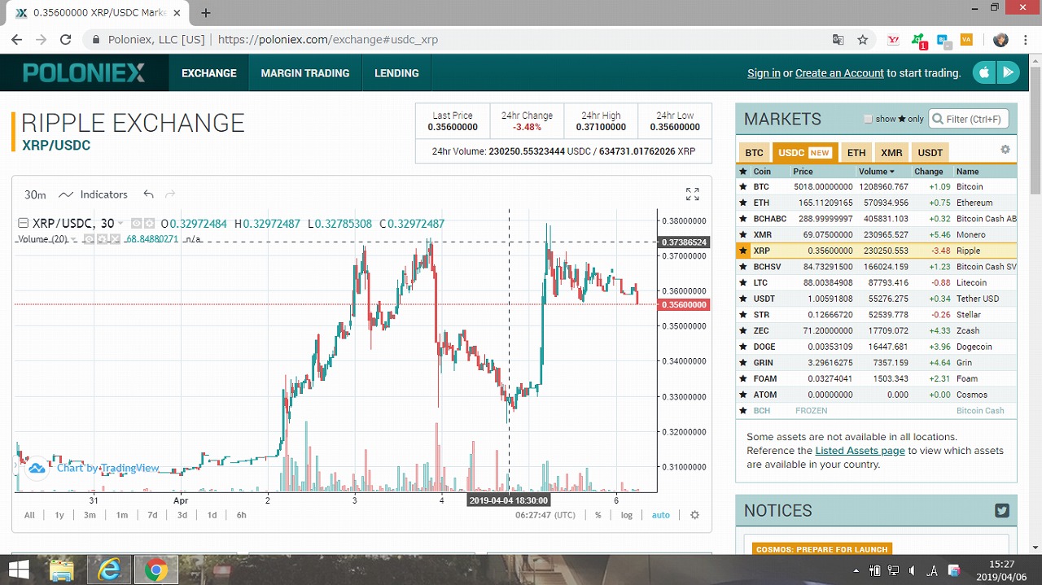Click the Sign in link
This screenshot has width=1042, height=585.
(764, 73)
